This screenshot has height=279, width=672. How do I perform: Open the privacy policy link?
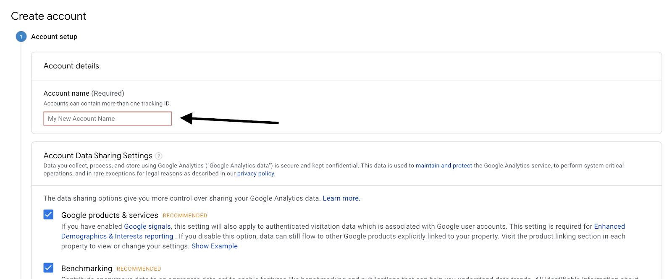255,174
